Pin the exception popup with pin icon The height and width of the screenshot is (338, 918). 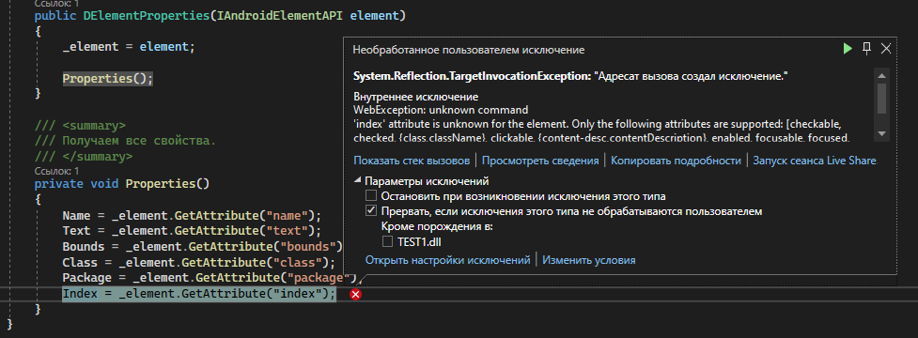[867, 49]
